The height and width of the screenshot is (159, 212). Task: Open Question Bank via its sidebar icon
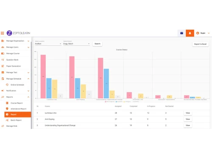[3, 60]
